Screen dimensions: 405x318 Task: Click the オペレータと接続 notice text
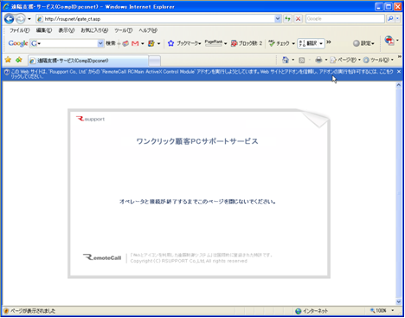pos(197,201)
